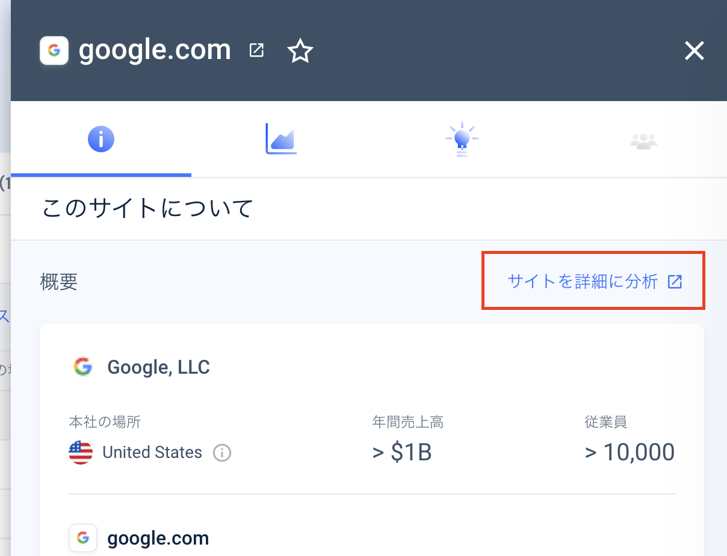
Task: Click the favicon next to bottom google.com
Action: (83, 538)
